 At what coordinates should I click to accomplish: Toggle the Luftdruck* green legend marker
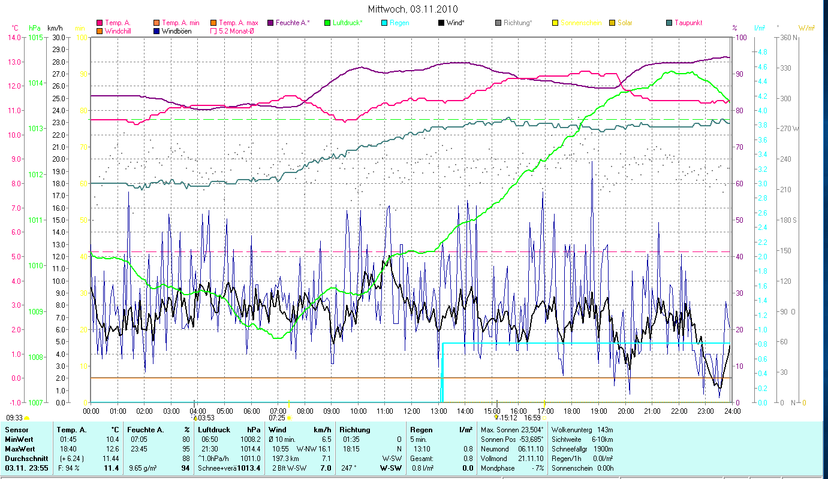click(x=327, y=23)
